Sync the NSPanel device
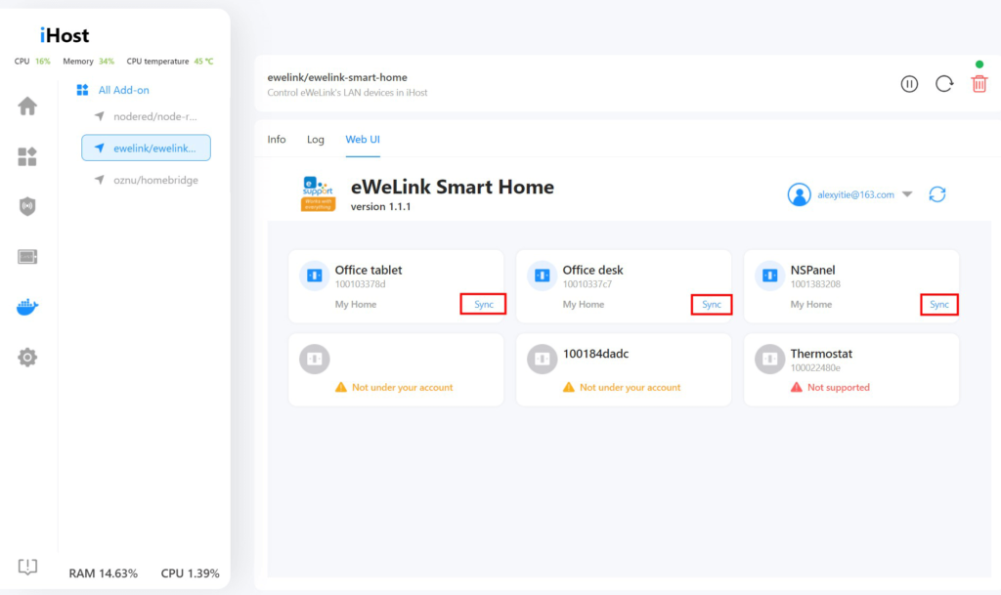Viewport: 1001px width, 595px height. point(938,304)
